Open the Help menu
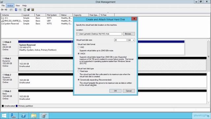The width and height of the screenshot is (211, 119). click(24, 6)
